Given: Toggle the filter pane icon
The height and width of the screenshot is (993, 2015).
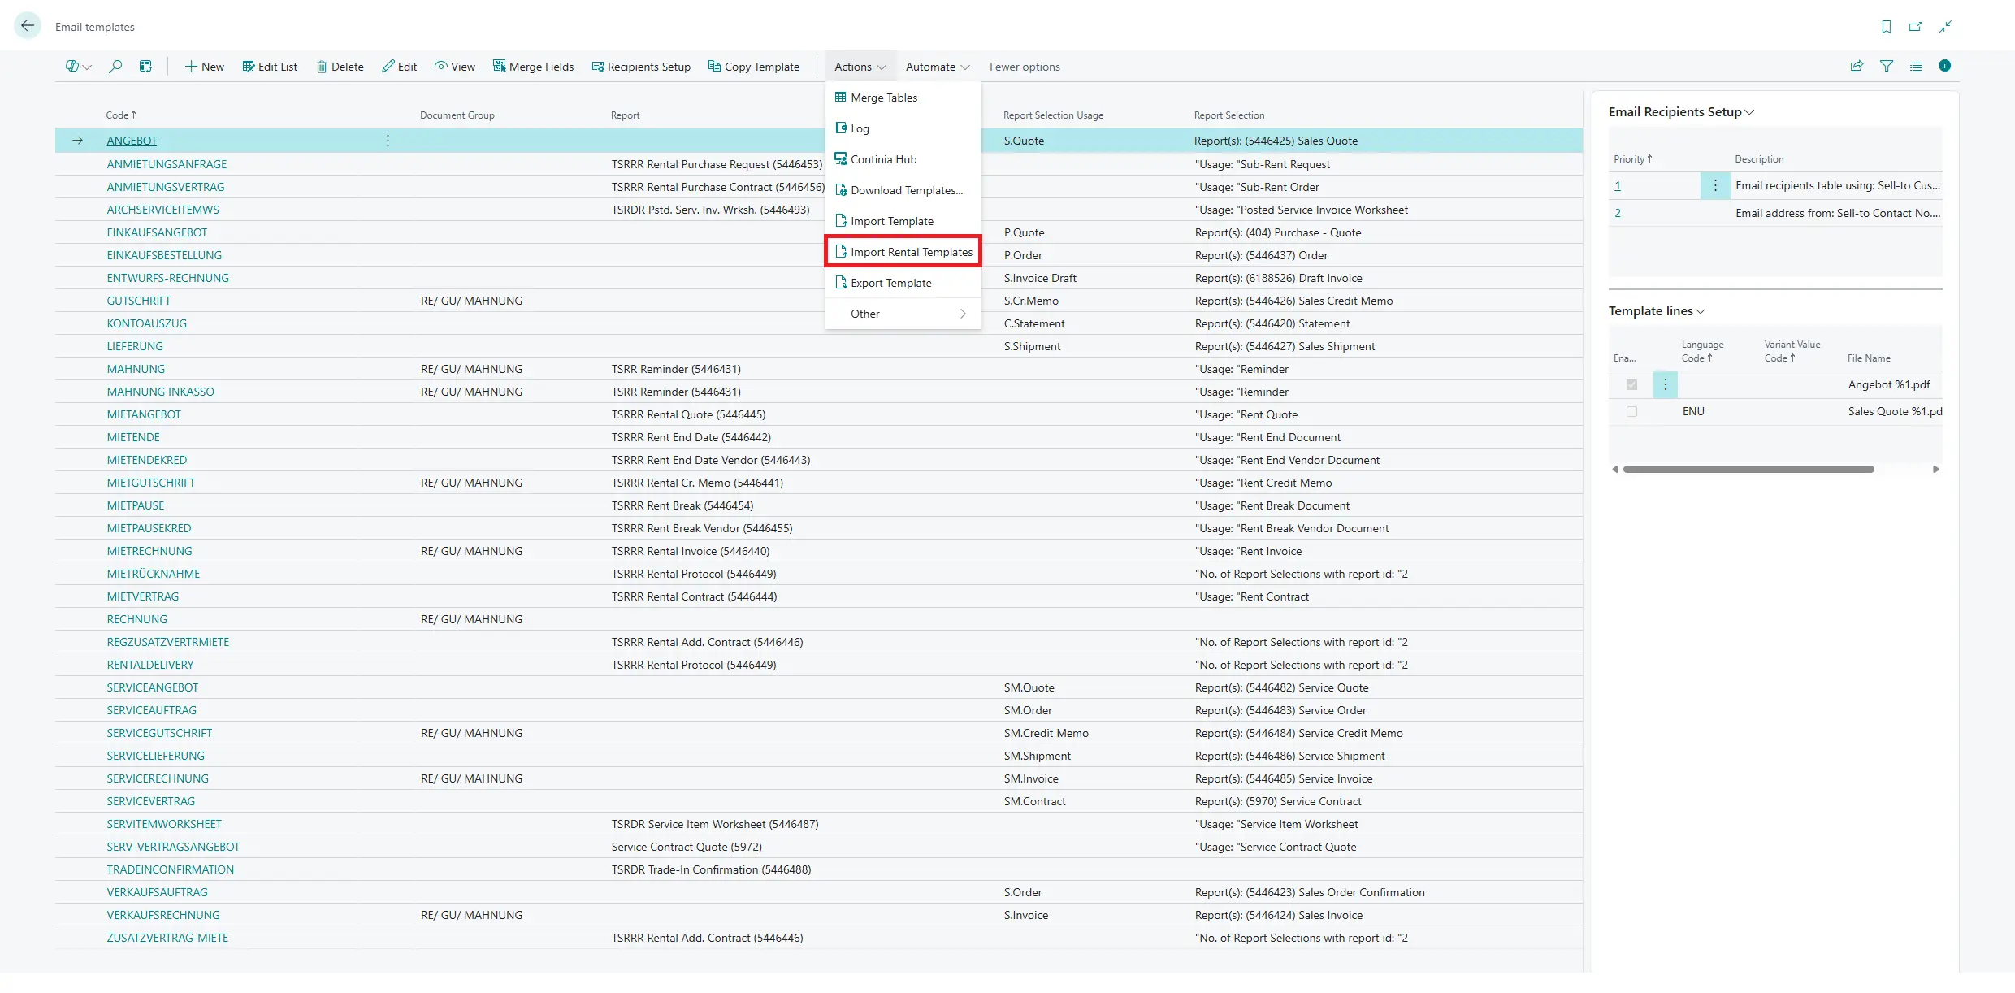Looking at the screenshot, I should (x=1887, y=67).
